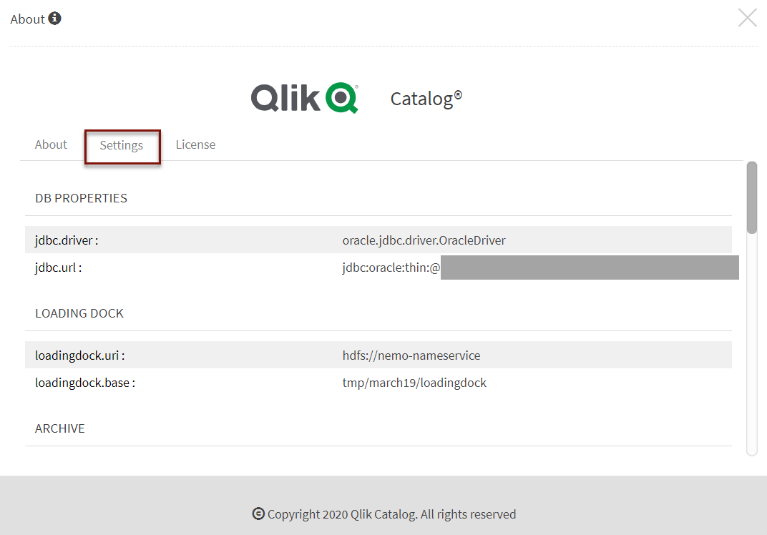Select the jdbc.url property label
Image resolution: width=767 pixels, height=535 pixels.
click(59, 267)
